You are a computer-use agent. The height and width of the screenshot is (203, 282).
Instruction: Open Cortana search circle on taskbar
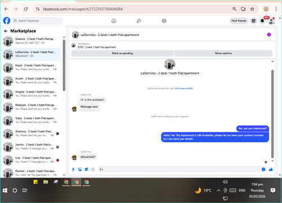15,191
